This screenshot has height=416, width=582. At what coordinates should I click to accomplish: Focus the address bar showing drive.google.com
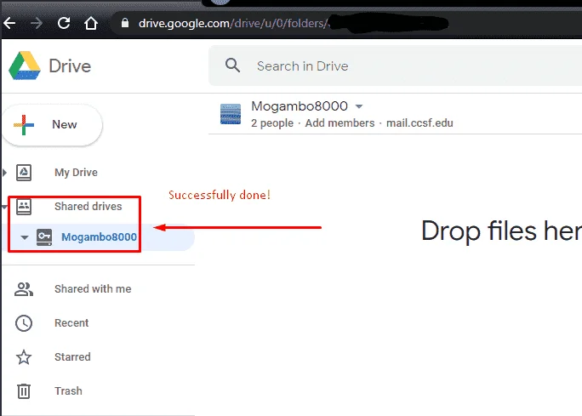click(345, 23)
